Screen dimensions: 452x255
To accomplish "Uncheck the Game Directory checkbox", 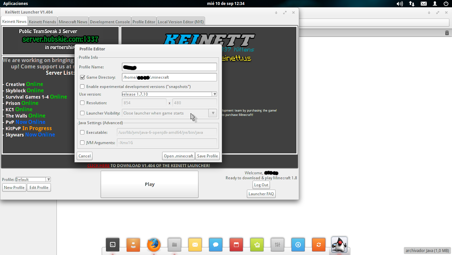I will point(82,77).
